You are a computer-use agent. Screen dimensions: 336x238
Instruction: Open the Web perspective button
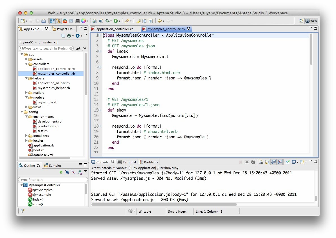pyautogui.click(x=311, y=21)
